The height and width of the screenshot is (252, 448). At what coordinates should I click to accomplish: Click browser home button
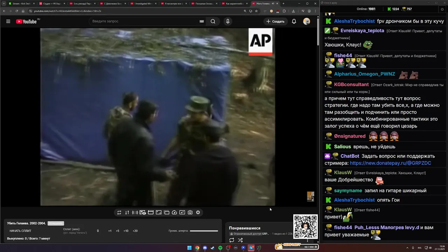pyautogui.click(x=23, y=11)
